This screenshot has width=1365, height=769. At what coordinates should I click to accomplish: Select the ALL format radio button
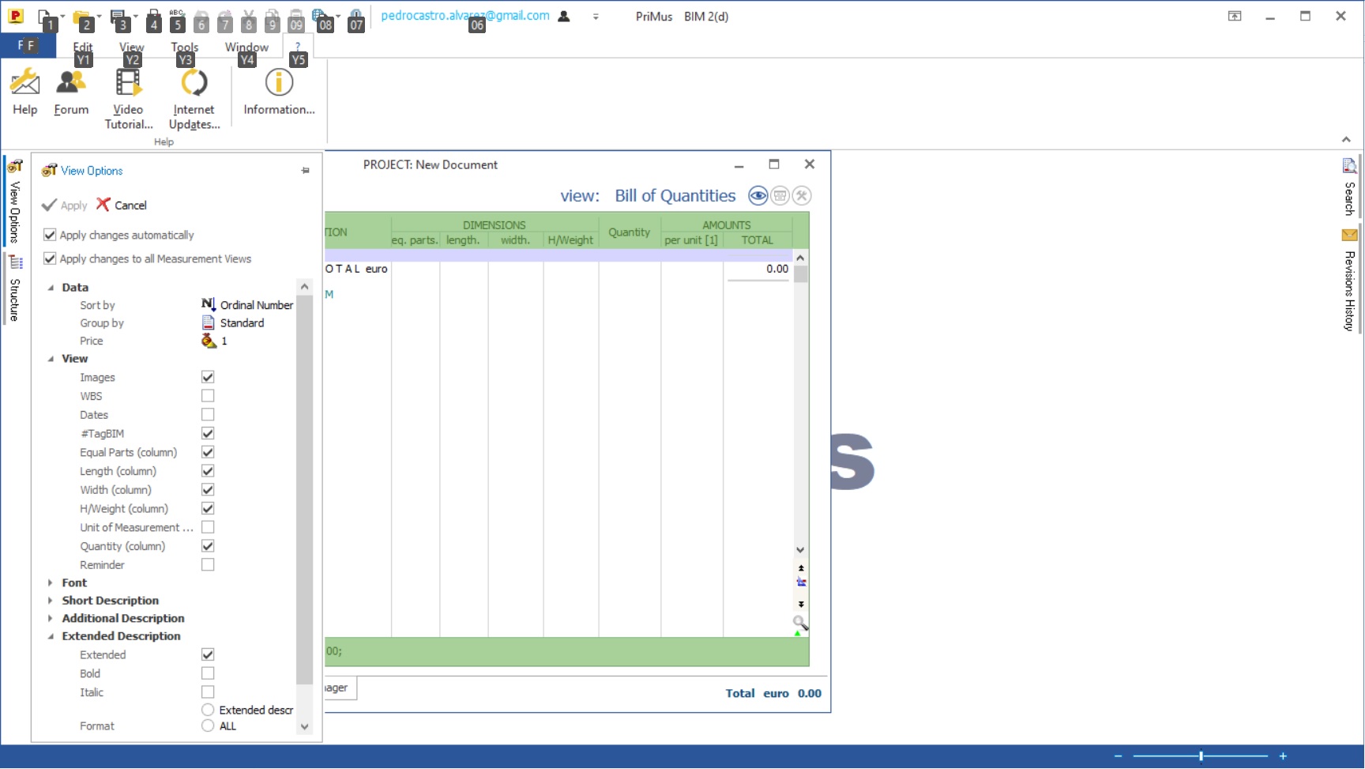pos(208,726)
